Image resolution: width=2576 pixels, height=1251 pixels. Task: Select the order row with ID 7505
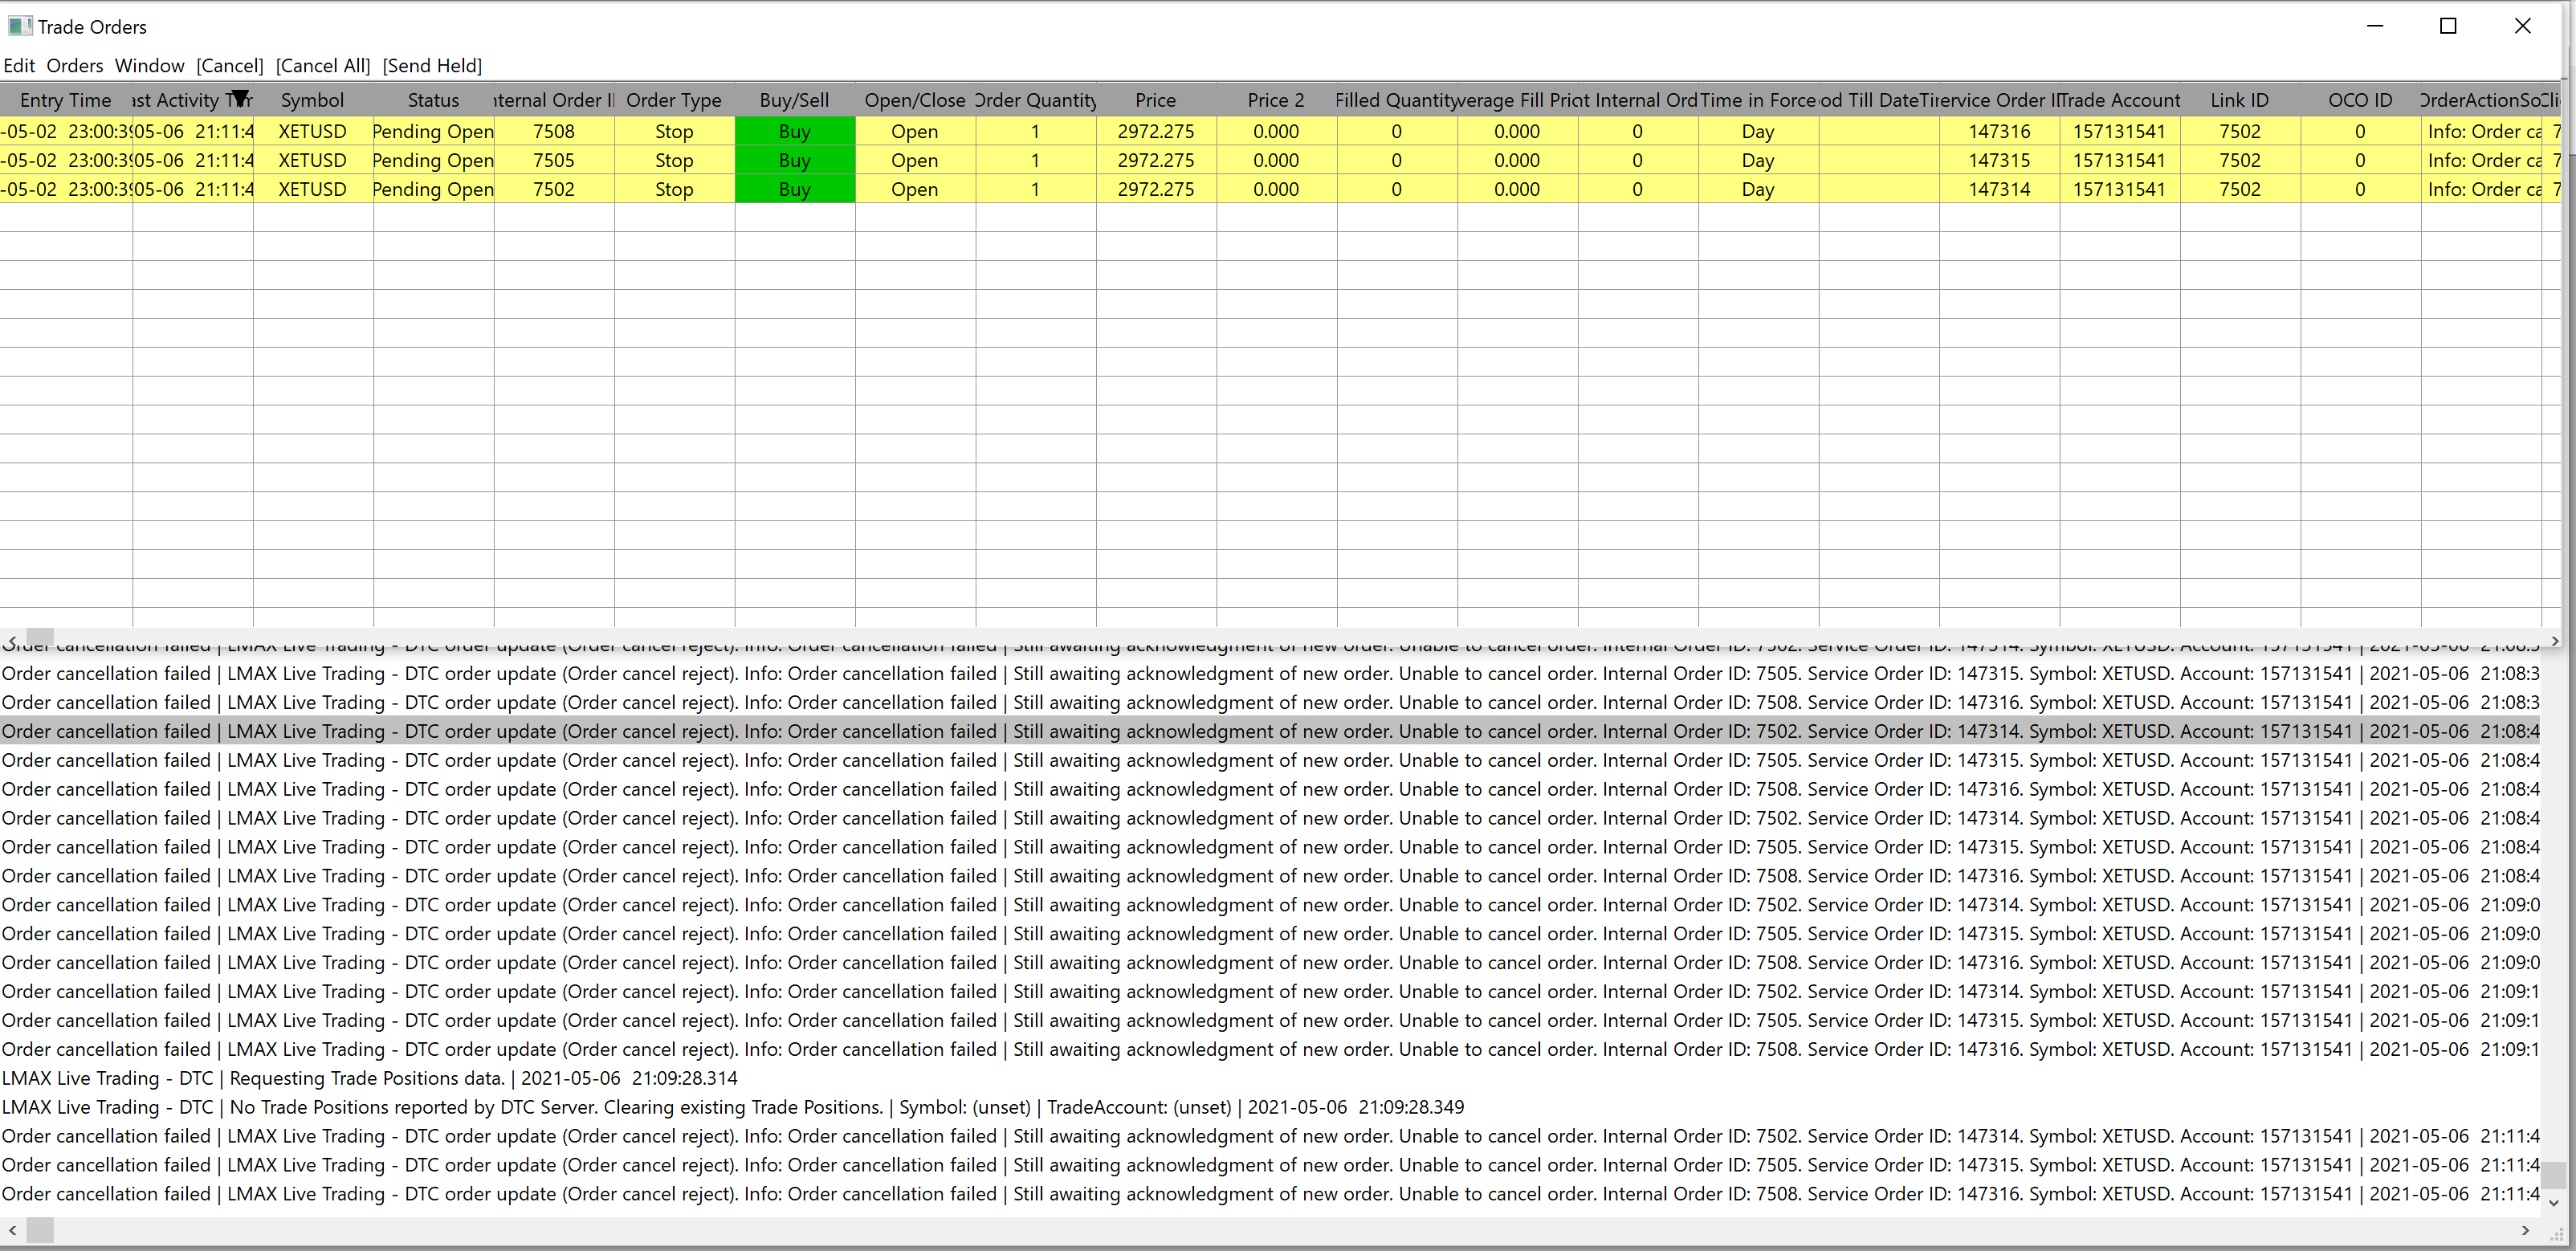pyautogui.click(x=553, y=160)
